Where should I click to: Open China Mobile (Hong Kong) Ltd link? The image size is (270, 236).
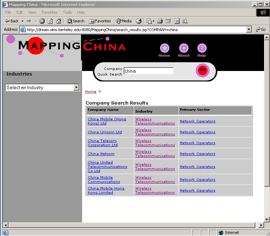coord(107,121)
